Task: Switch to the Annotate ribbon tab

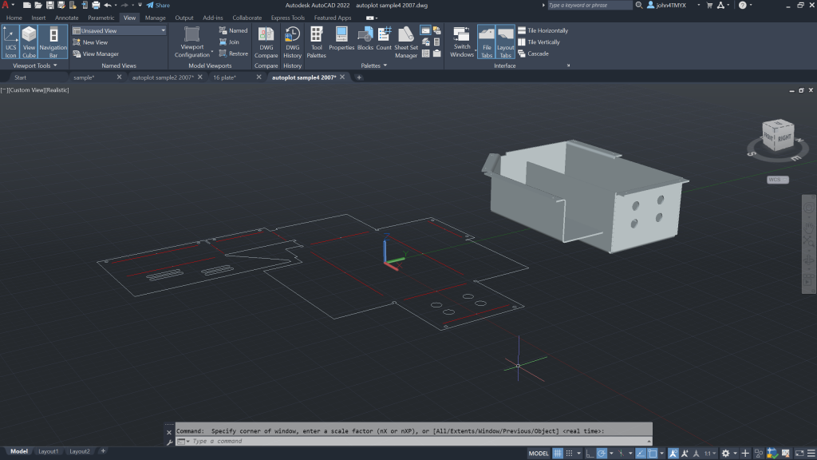Action: (x=67, y=18)
